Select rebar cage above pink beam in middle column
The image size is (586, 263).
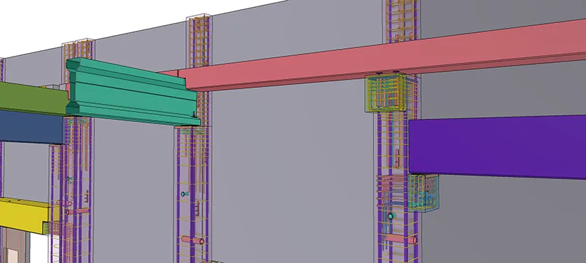pos(199,40)
